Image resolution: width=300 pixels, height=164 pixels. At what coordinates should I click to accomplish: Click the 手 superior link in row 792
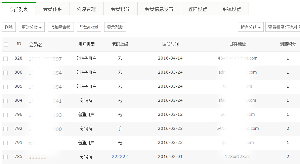click(120, 129)
